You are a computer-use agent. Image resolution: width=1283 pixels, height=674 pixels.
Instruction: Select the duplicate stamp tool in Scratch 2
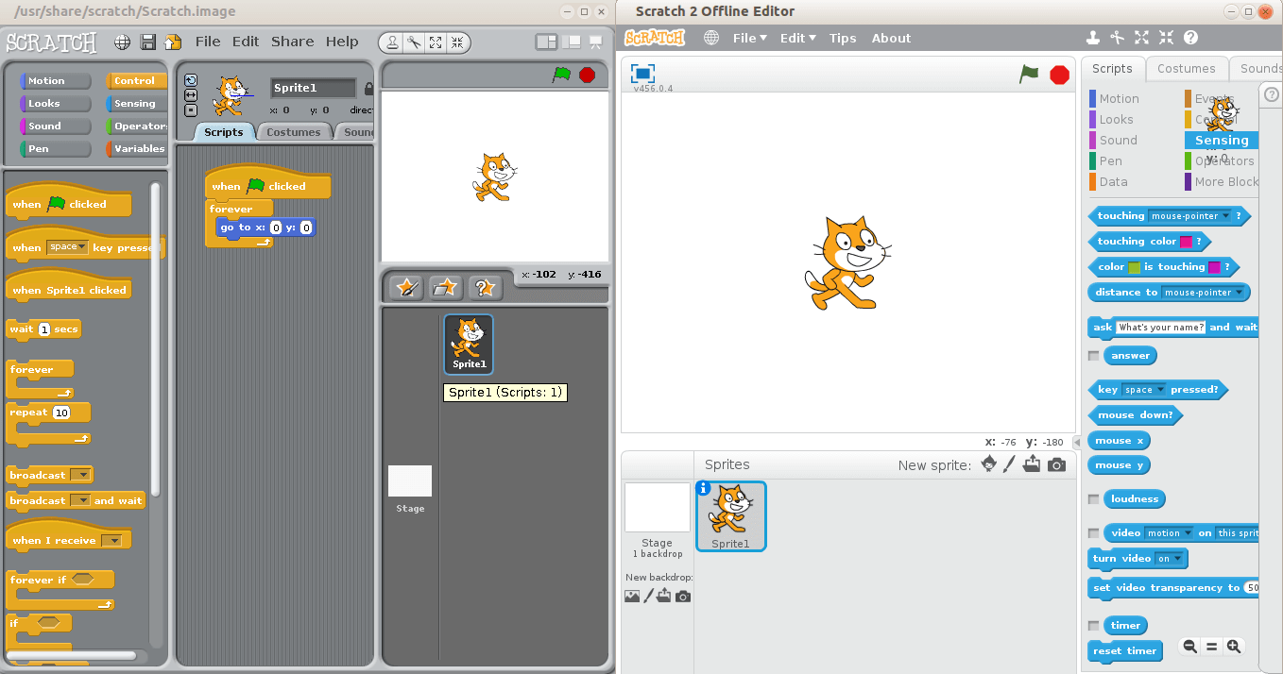coord(1093,38)
